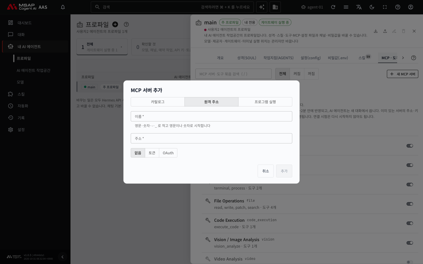Filter MCP list by 켜짐
Viewport: 423px width, 264px height.
point(297,74)
